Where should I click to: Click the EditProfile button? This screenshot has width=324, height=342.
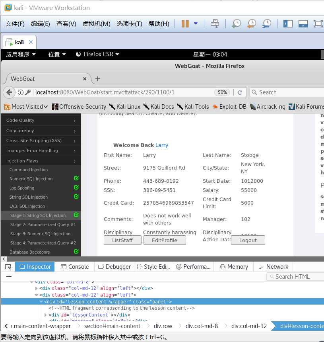click(165, 240)
